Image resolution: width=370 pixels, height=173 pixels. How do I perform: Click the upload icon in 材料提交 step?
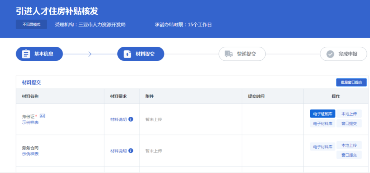click(127, 54)
